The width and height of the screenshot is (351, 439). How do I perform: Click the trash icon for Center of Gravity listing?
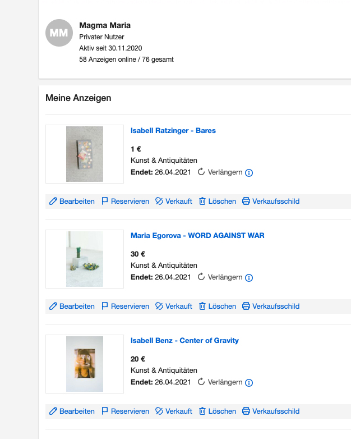pos(202,411)
